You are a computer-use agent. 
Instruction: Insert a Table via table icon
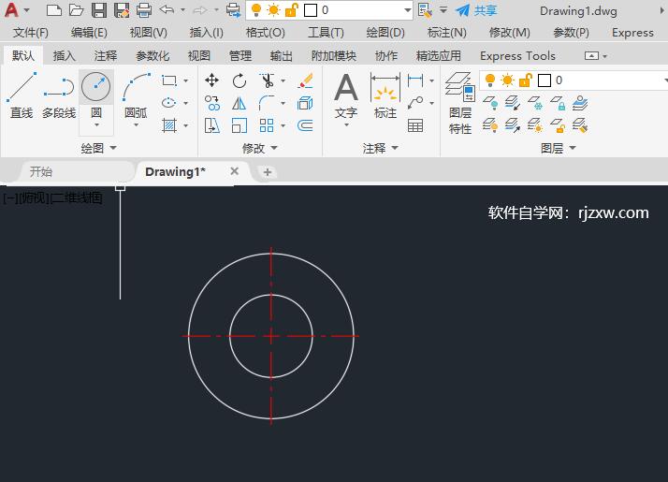pos(415,125)
